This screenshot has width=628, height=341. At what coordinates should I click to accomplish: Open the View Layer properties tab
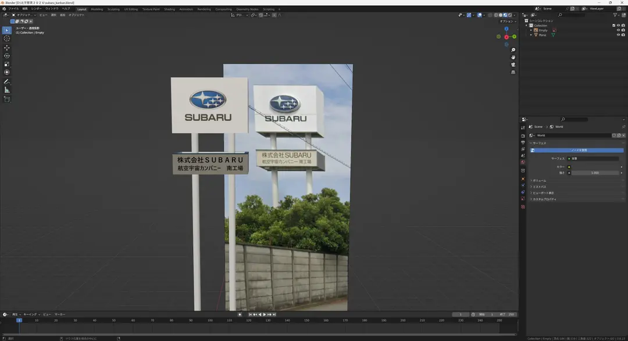523,149
